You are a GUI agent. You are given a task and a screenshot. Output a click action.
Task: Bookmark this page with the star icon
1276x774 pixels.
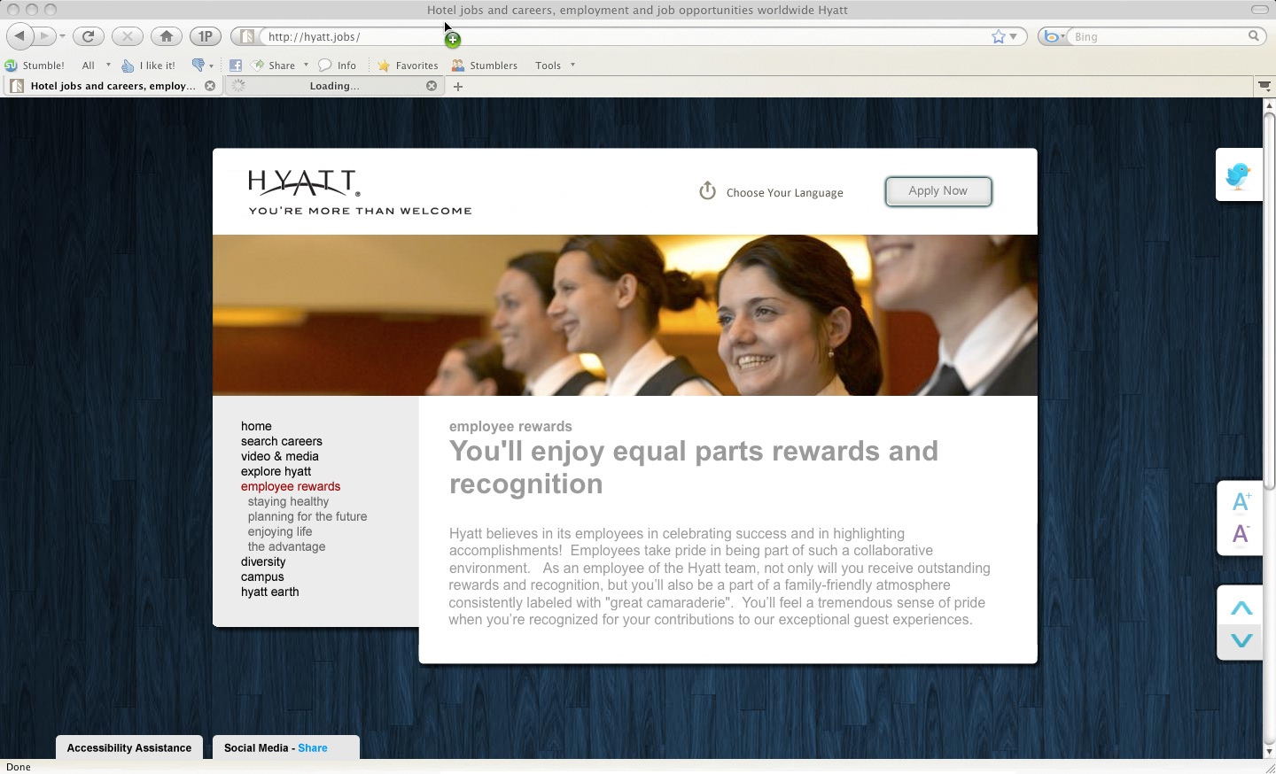point(999,36)
